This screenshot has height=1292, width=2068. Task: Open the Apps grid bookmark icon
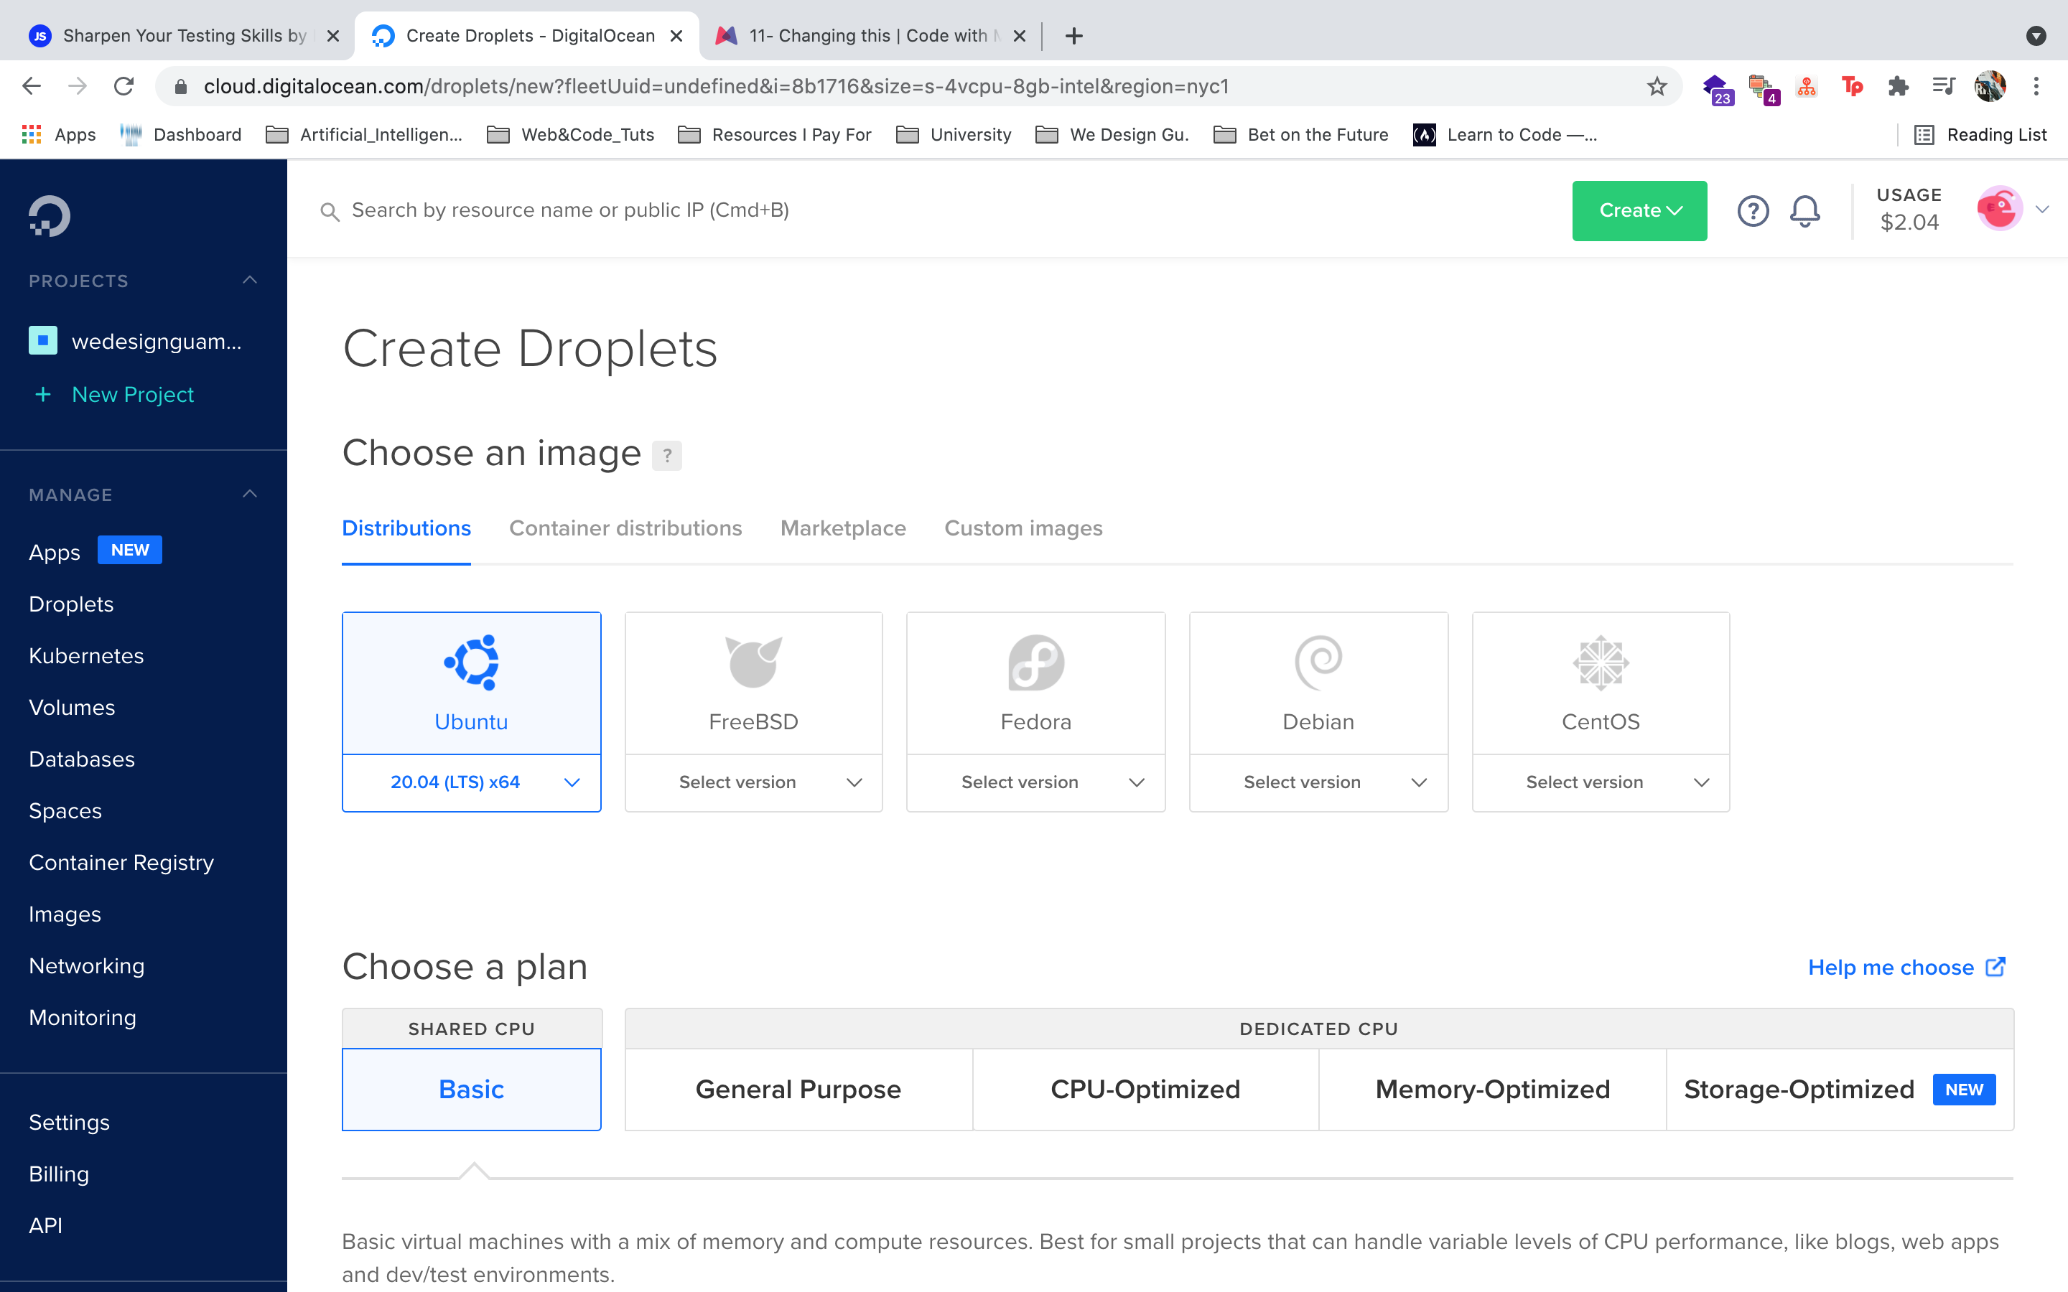click(x=32, y=134)
